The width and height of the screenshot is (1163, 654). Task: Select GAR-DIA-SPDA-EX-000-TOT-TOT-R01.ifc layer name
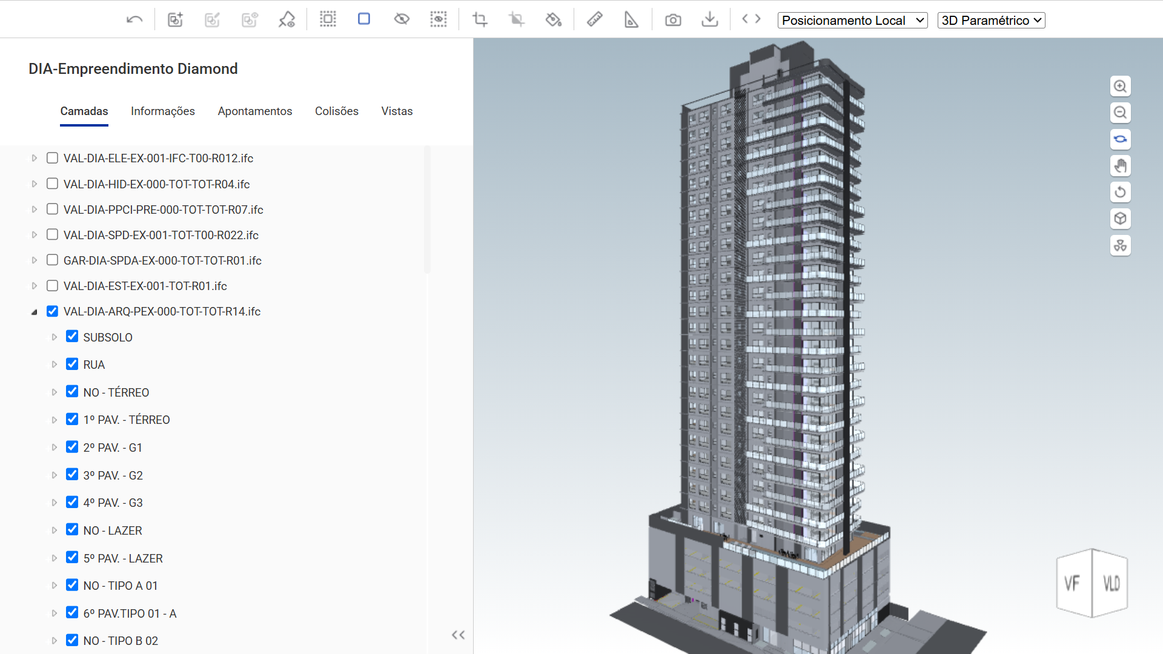[x=162, y=260]
